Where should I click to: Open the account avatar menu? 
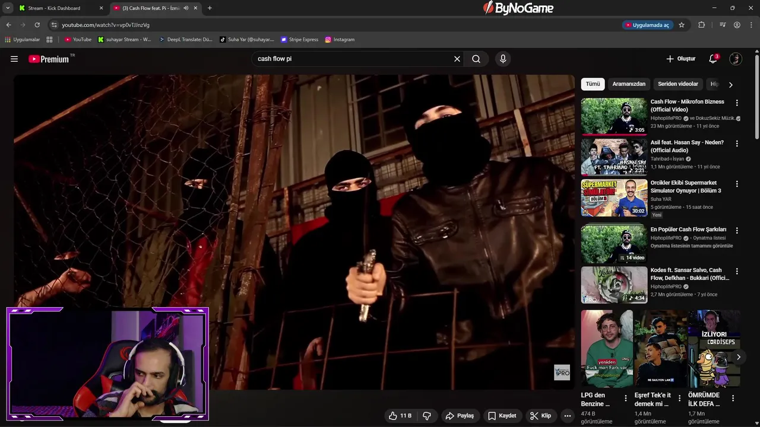[736, 59]
